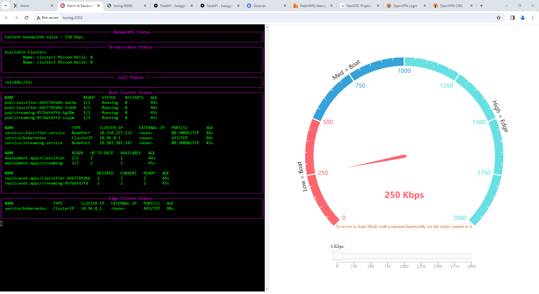The image size is (539, 294).
Task: Click the cluster2 Missed-Hello line
Action: [x=58, y=62]
